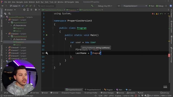Viewport: 173px width, 97px height.
Task: Expand the 3.Version6 folder
Action: click(6, 47)
